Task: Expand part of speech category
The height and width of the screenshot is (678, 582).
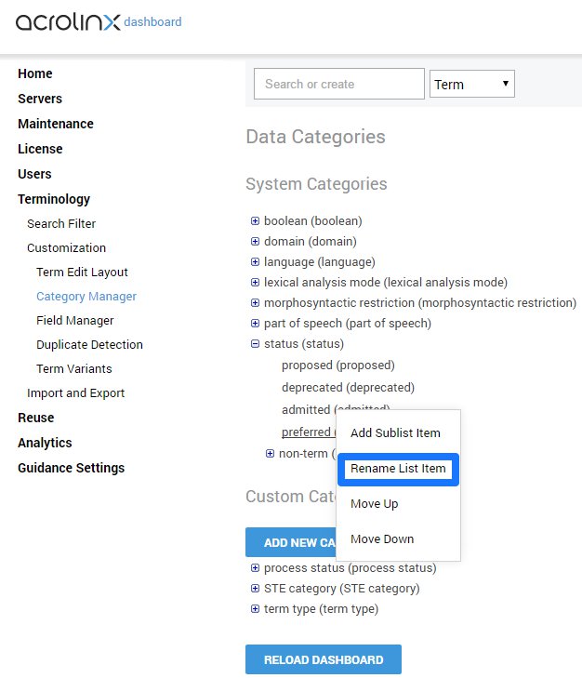Action: 255,324
